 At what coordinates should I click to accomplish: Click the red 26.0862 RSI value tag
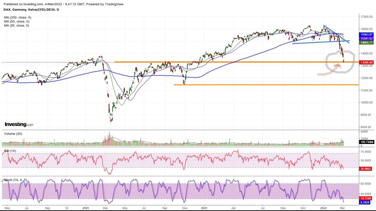pos(366,169)
